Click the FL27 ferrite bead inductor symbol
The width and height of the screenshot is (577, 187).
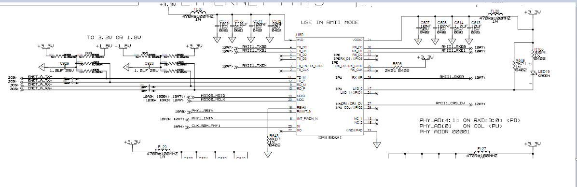tap(481, 152)
